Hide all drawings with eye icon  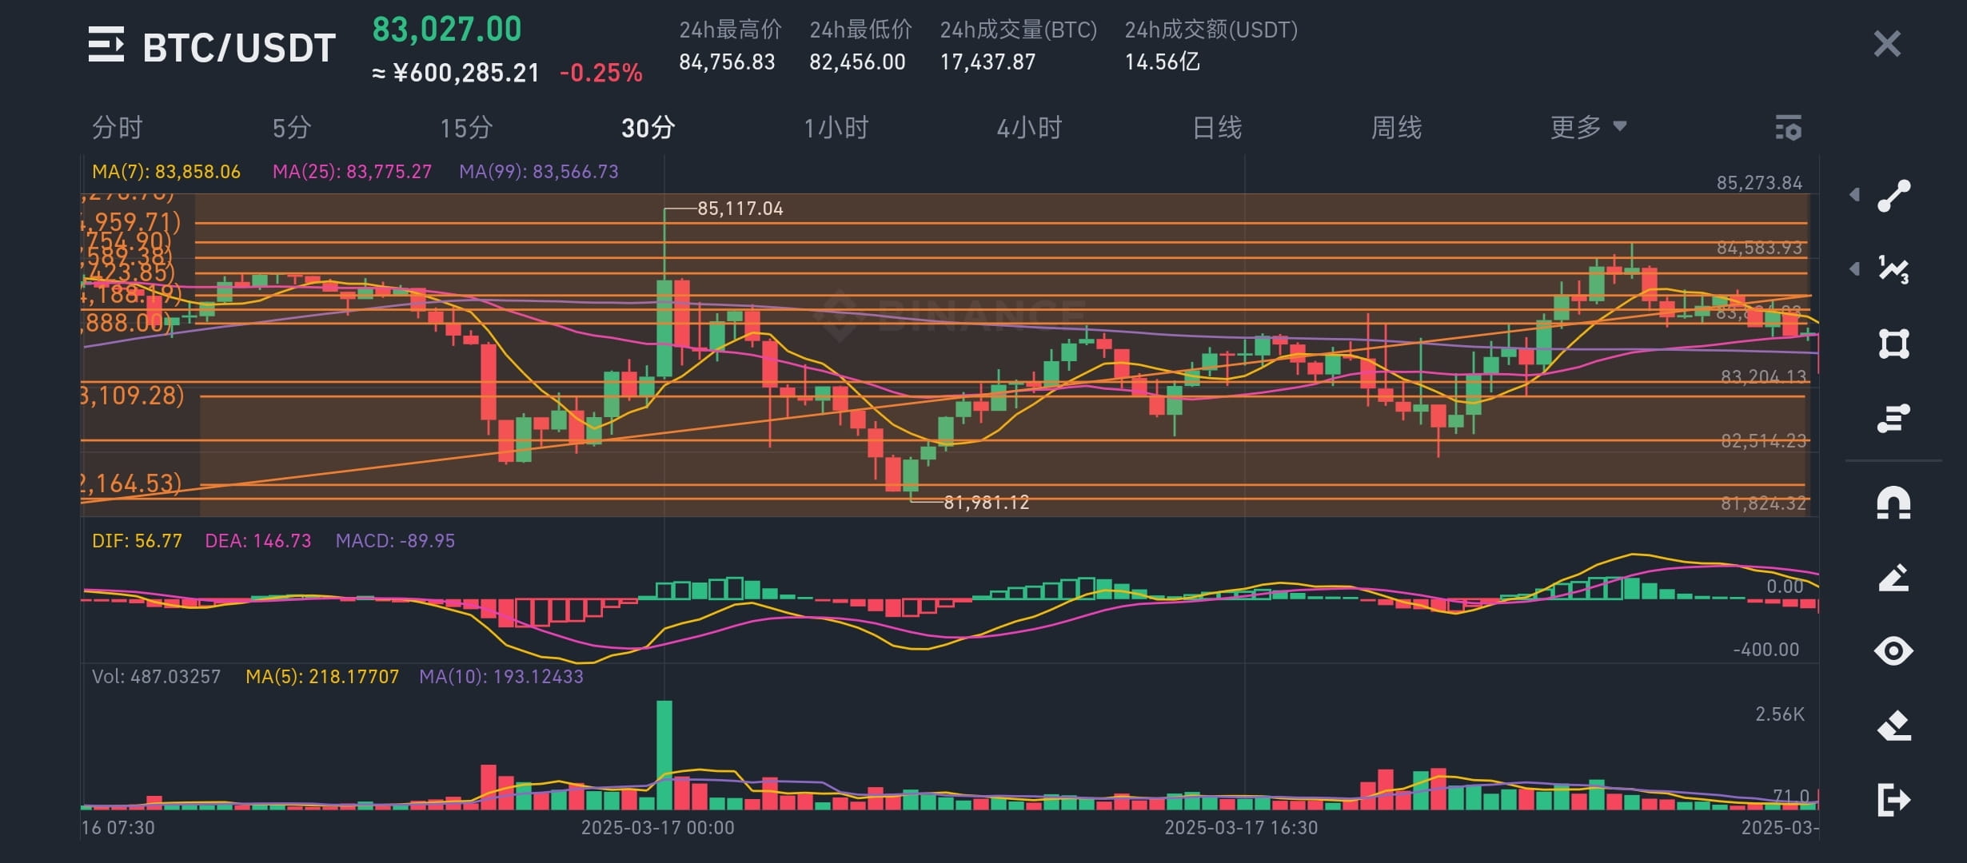1893,650
